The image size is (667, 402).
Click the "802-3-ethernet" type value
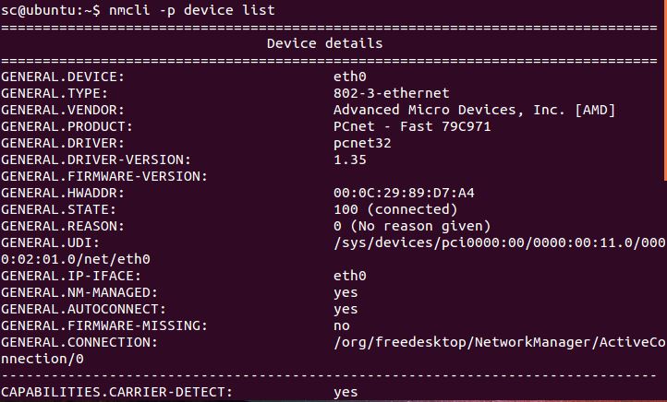pyautogui.click(x=392, y=93)
